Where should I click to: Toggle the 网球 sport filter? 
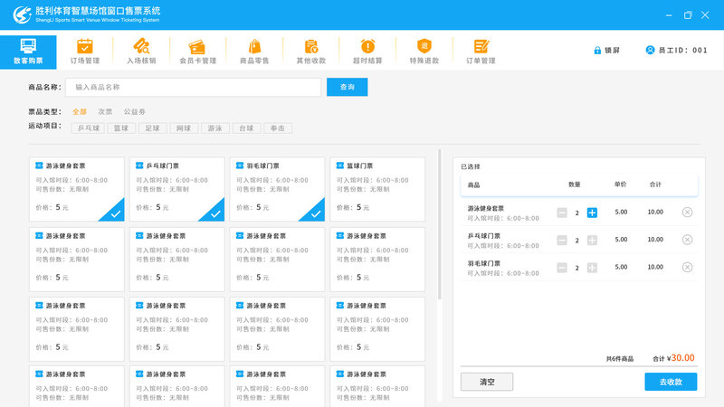point(184,128)
